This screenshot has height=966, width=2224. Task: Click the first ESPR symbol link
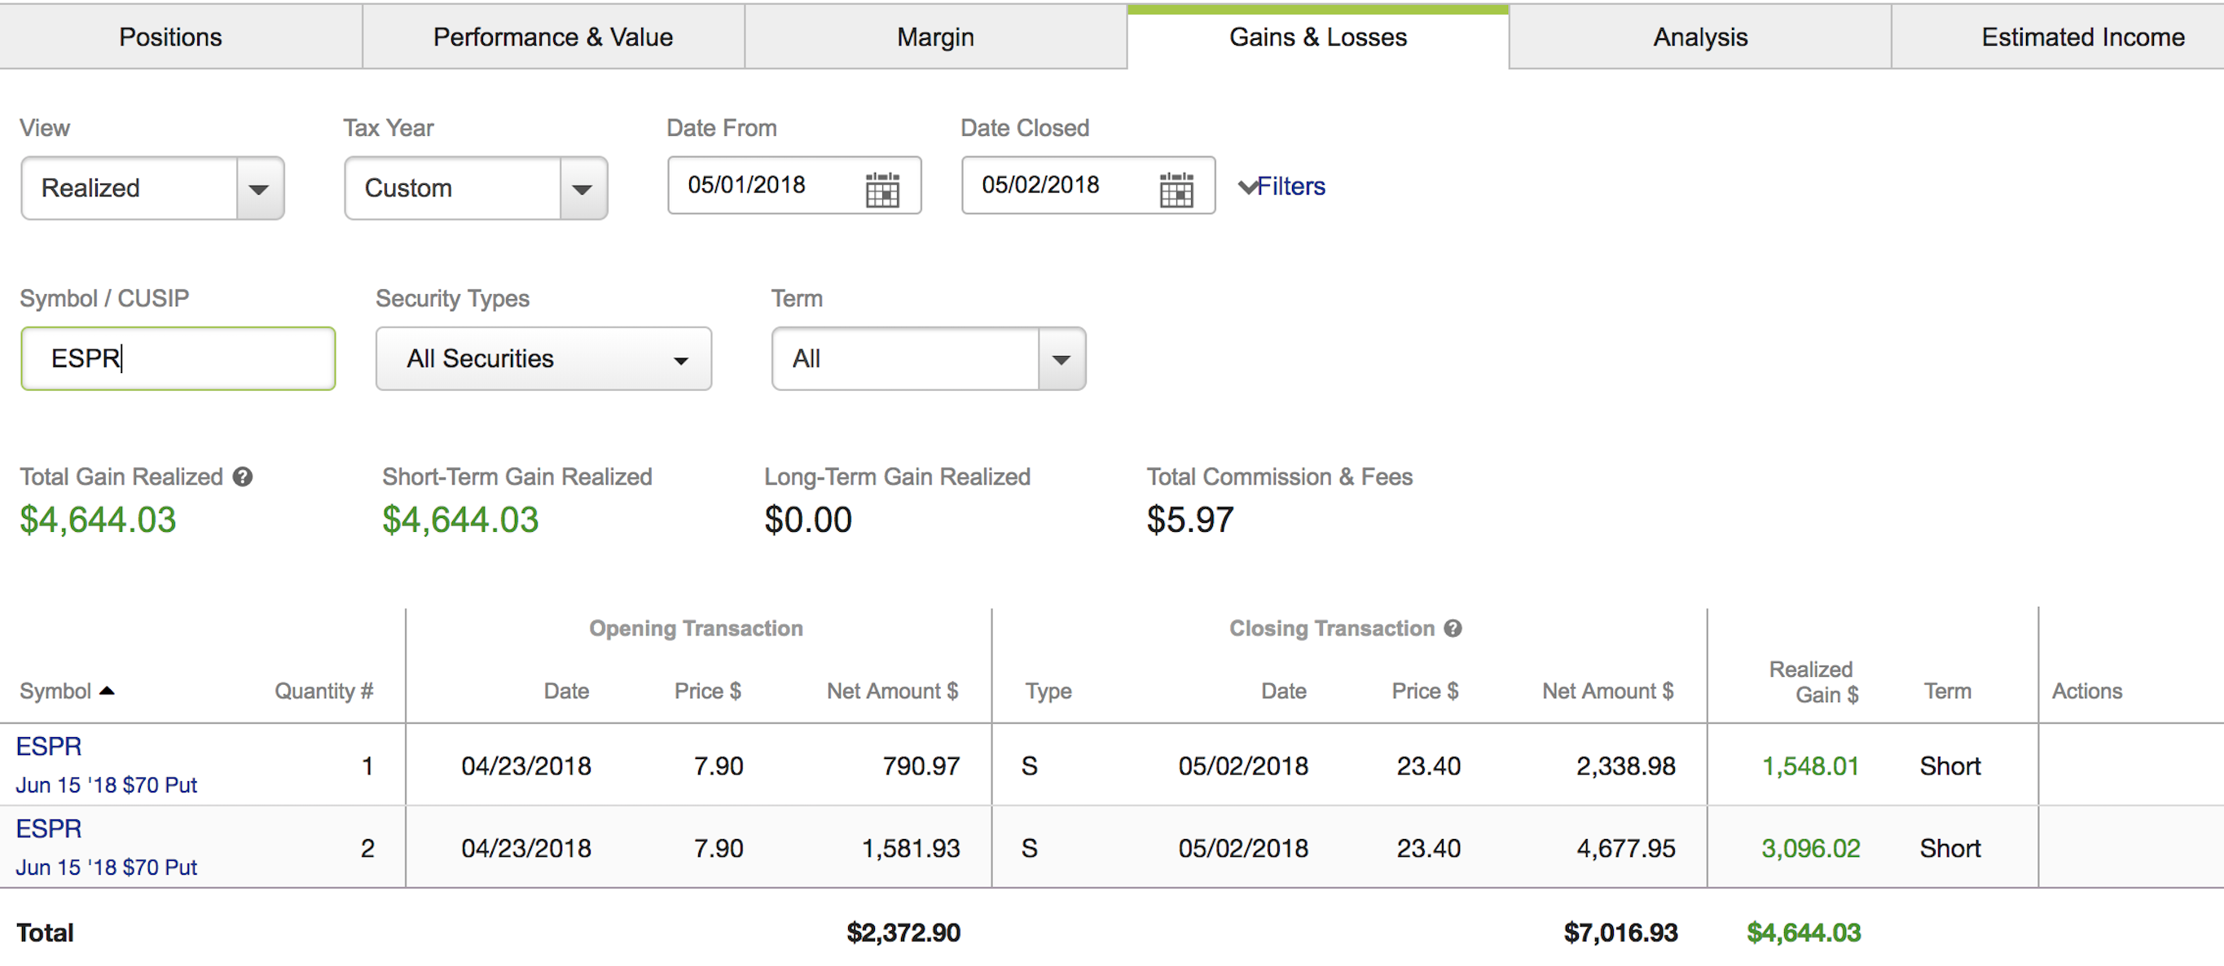pyautogui.click(x=49, y=747)
